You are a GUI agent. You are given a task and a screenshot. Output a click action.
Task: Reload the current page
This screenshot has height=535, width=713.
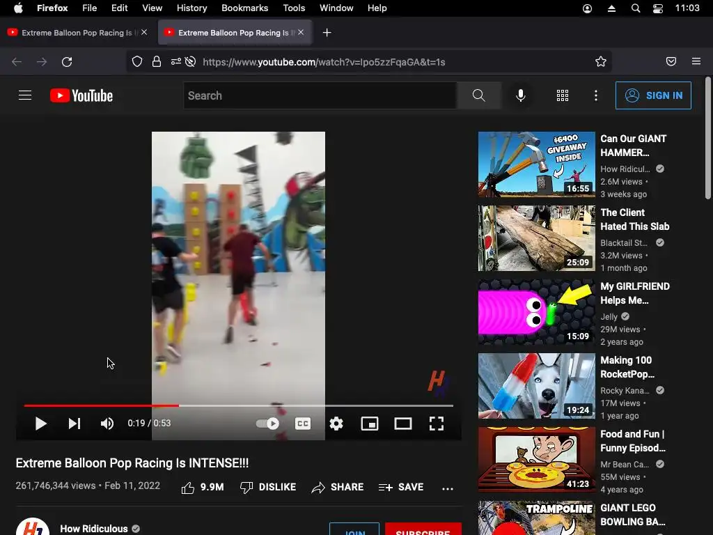(x=67, y=62)
